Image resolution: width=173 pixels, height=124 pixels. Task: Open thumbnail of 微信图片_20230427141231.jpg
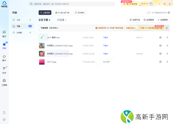pos(42,54)
